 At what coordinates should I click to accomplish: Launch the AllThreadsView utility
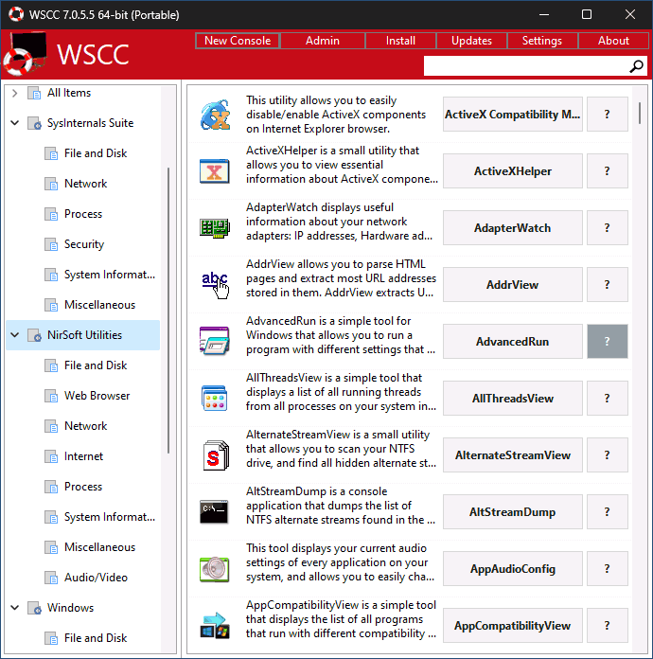pyautogui.click(x=513, y=398)
